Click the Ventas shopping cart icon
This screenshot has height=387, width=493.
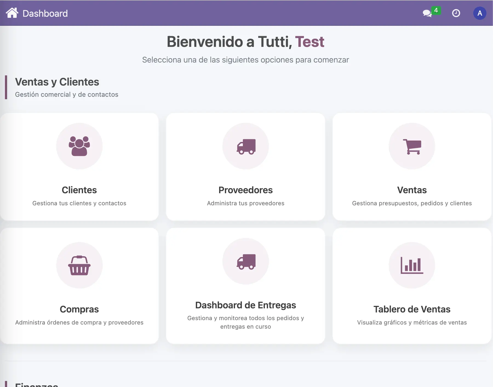[412, 147]
